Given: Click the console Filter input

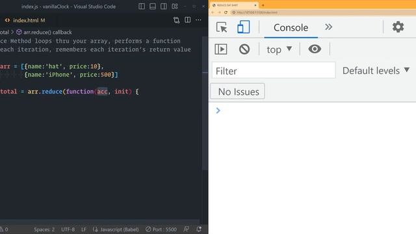Looking at the screenshot, I should point(274,71).
